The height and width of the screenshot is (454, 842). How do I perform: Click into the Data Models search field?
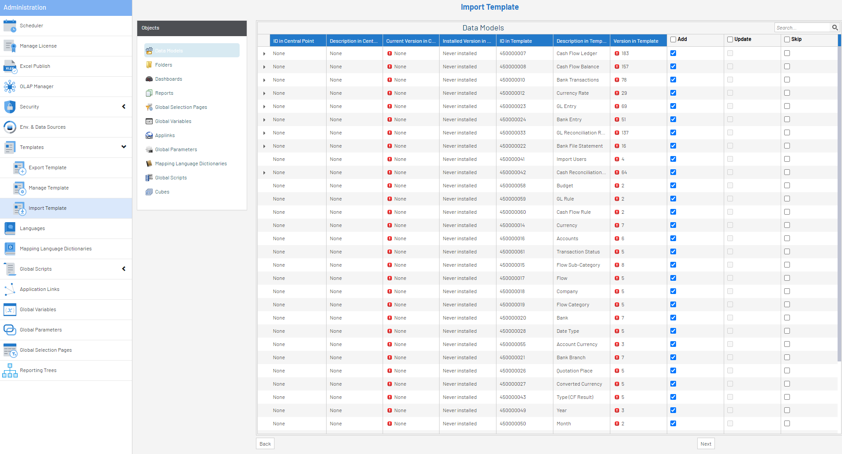[x=802, y=28]
